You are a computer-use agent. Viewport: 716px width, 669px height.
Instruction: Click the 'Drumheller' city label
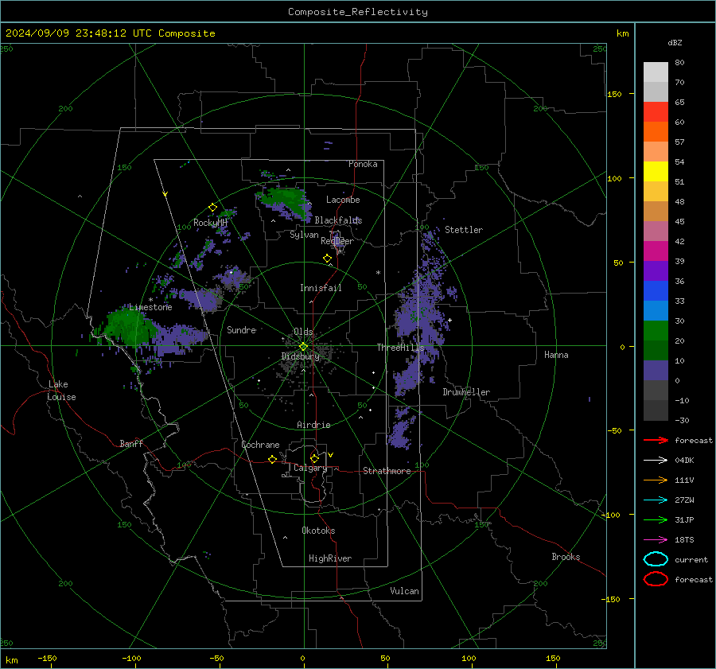(466, 392)
